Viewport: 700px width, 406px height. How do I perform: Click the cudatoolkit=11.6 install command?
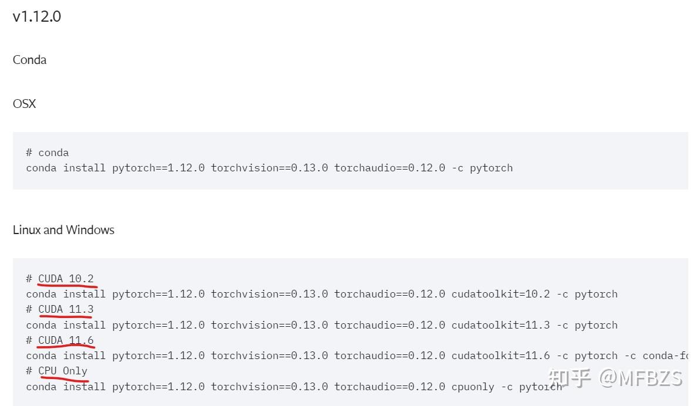click(x=357, y=356)
